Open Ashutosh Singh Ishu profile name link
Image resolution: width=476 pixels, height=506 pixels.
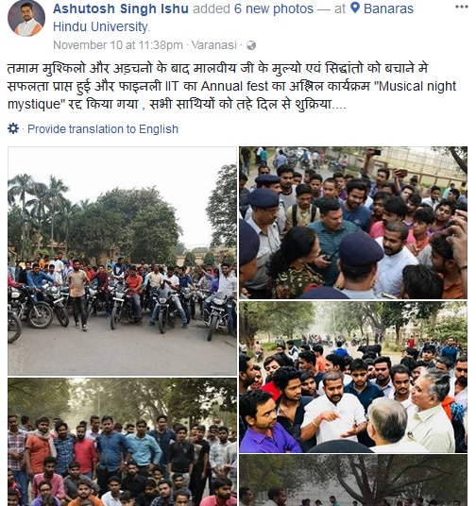pos(121,8)
